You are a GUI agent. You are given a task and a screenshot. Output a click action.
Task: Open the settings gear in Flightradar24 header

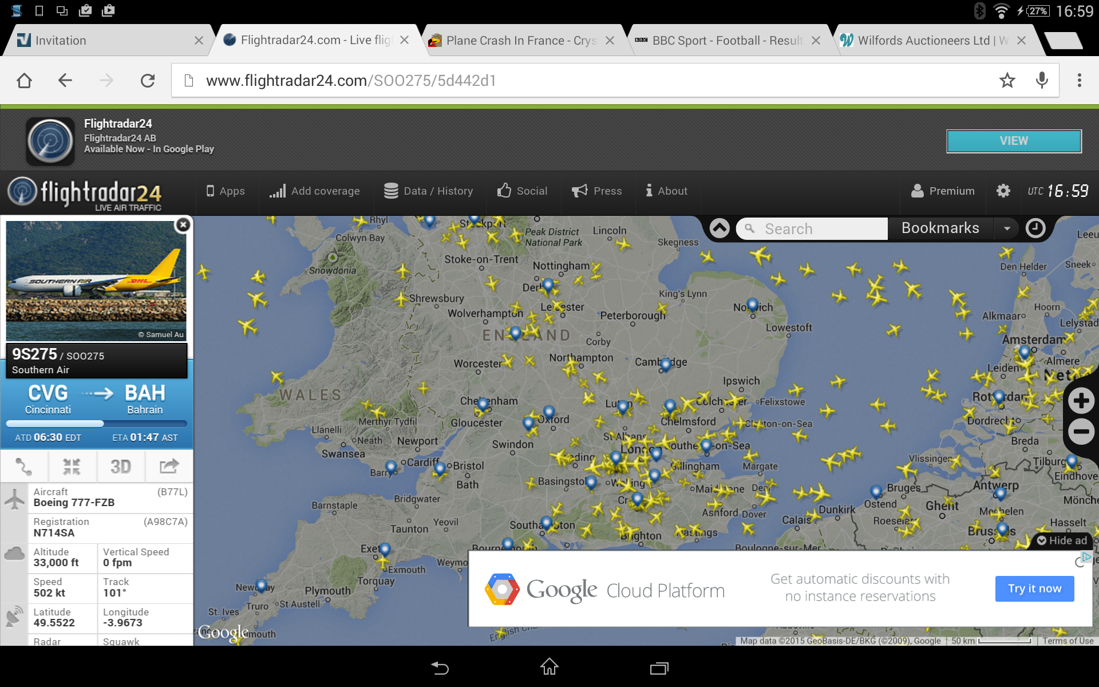click(1003, 191)
